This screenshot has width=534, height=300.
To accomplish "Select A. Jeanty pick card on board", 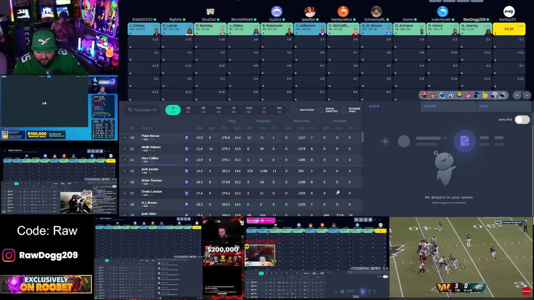I will pyautogui.click(x=476, y=29).
